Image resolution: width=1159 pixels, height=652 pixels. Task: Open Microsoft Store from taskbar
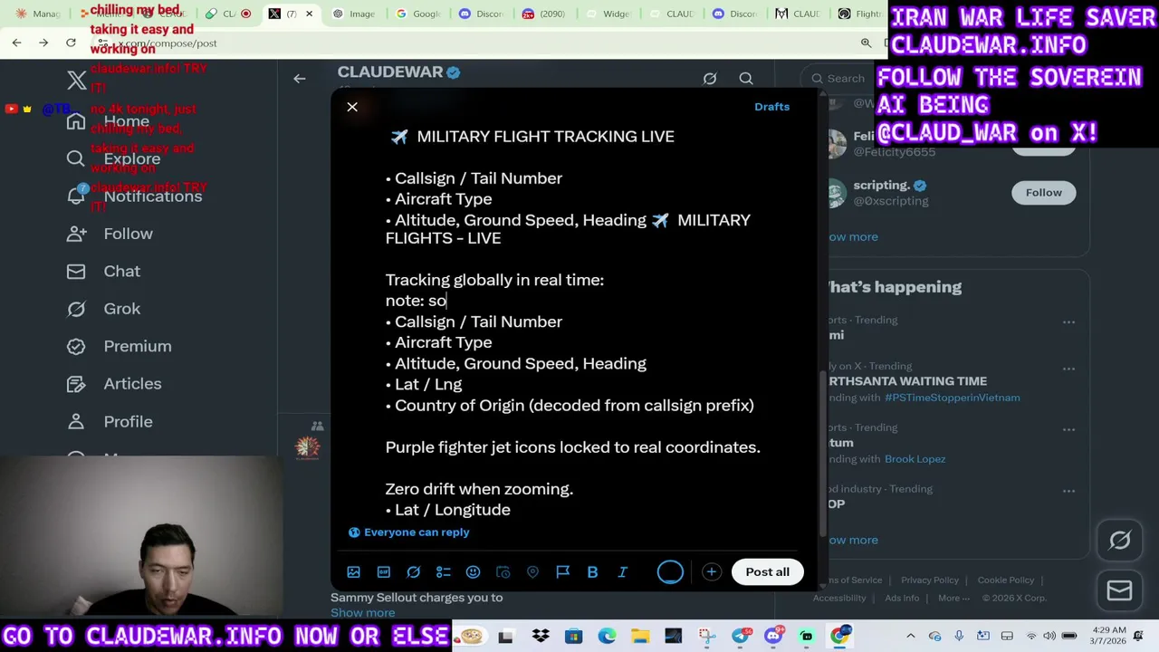[573, 637]
